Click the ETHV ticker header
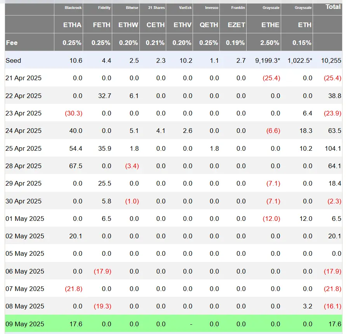The image size is (346, 334). (183, 25)
